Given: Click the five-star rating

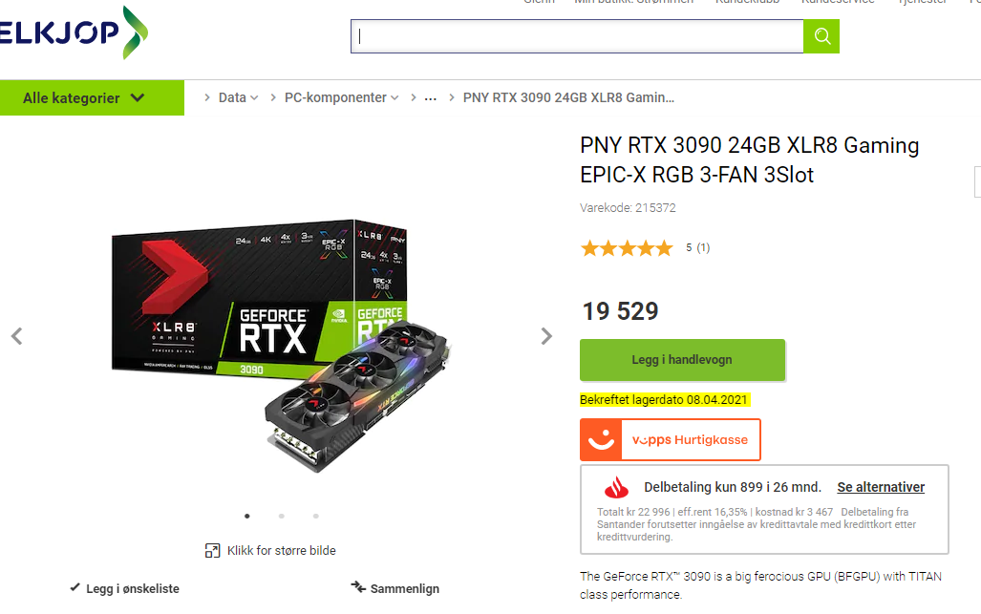Looking at the screenshot, I should (x=627, y=248).
